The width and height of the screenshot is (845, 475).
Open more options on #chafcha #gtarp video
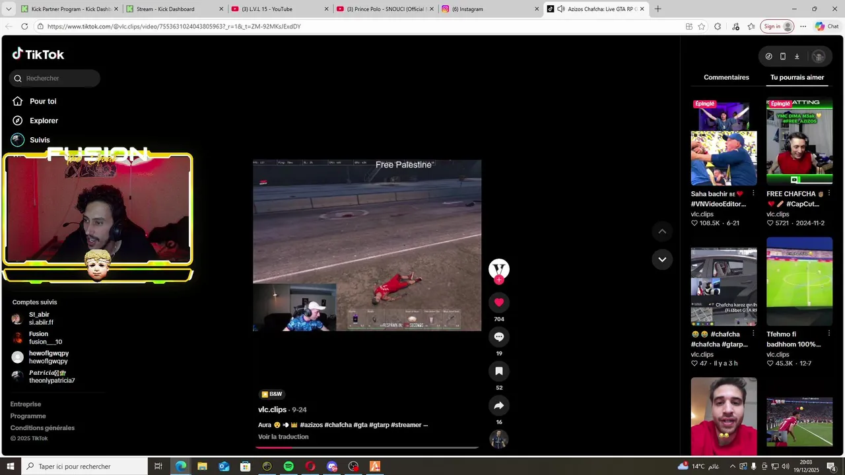click(x=753, y=334)
